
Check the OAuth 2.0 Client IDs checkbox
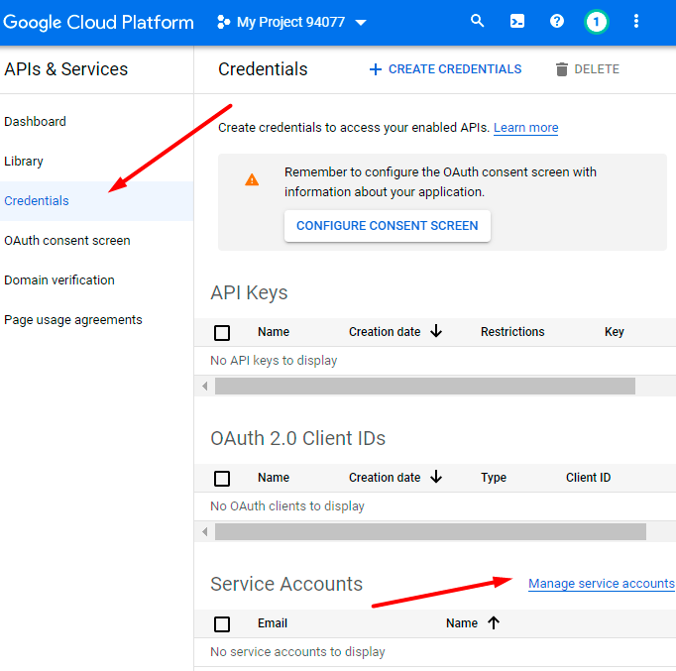coord(222,479)
